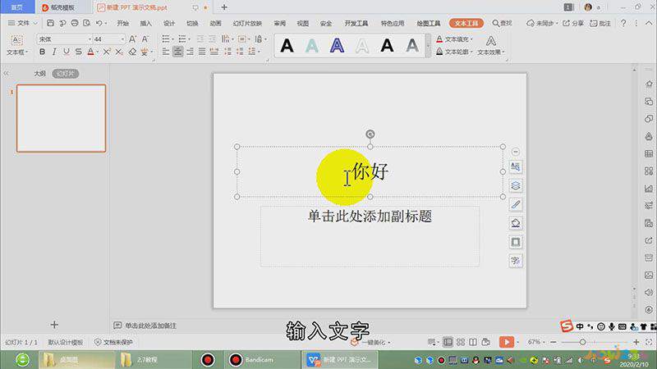Toggle underline formatting
Viewport: 657px width, 369px height.
coord(67,52)
